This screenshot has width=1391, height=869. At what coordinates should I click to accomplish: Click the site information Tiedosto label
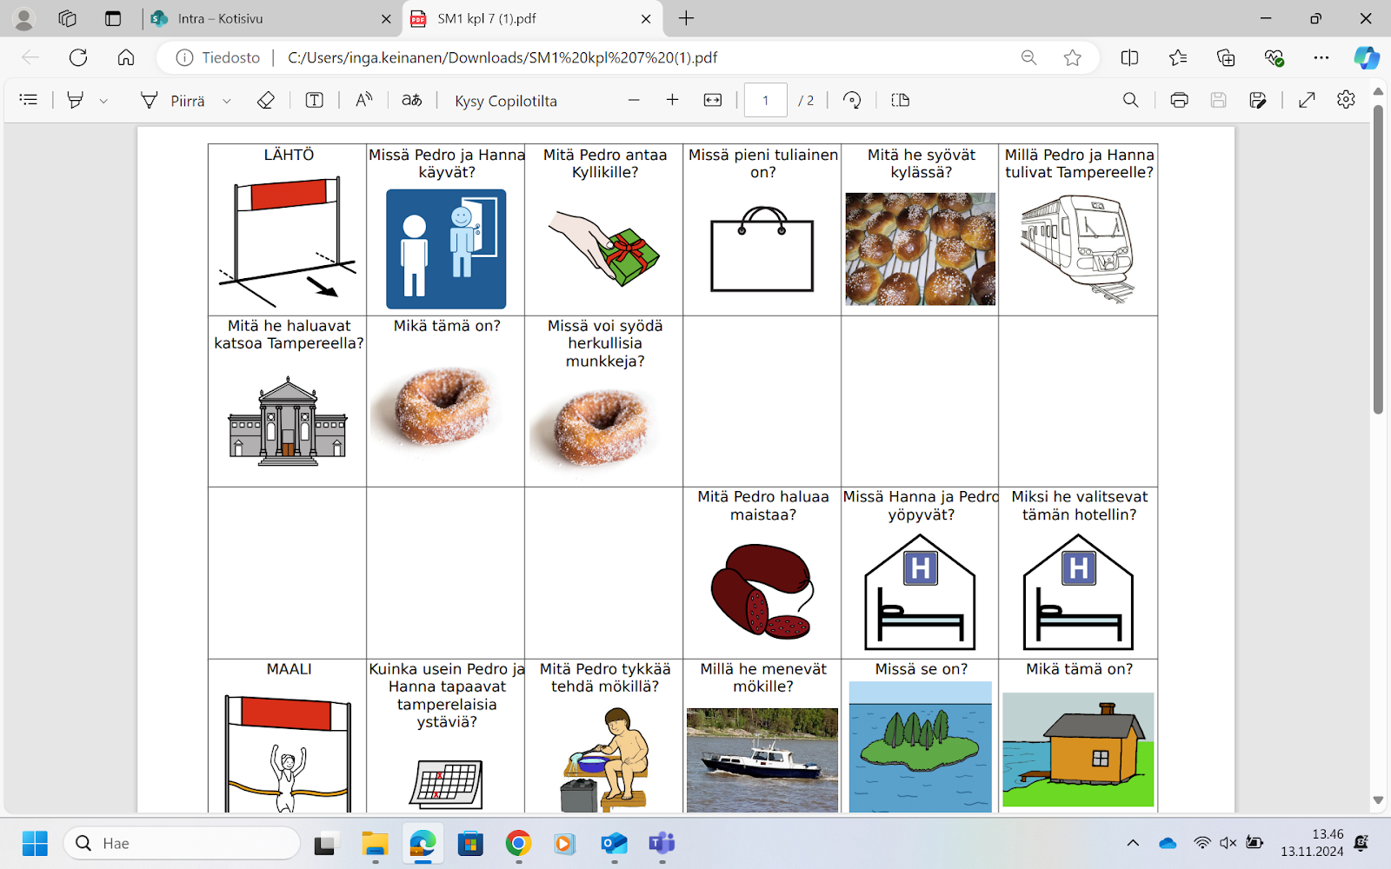coord(219,57)
